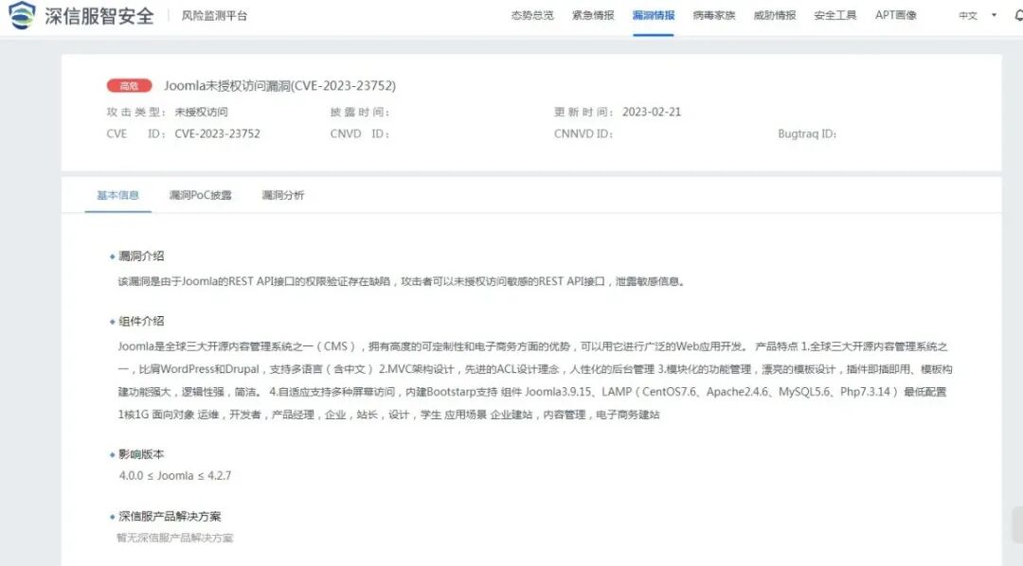Click the 组件介绍 section heading
The height and width of the screenshot is (566, 1023).
click(x=141, y=322)
